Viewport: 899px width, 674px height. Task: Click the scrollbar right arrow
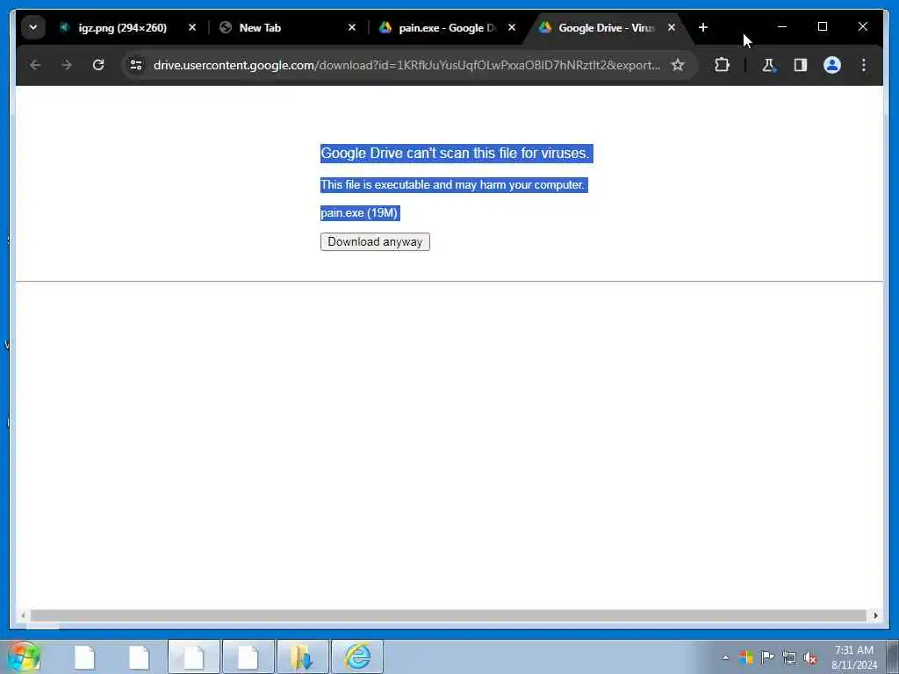(x=875, y=615)
